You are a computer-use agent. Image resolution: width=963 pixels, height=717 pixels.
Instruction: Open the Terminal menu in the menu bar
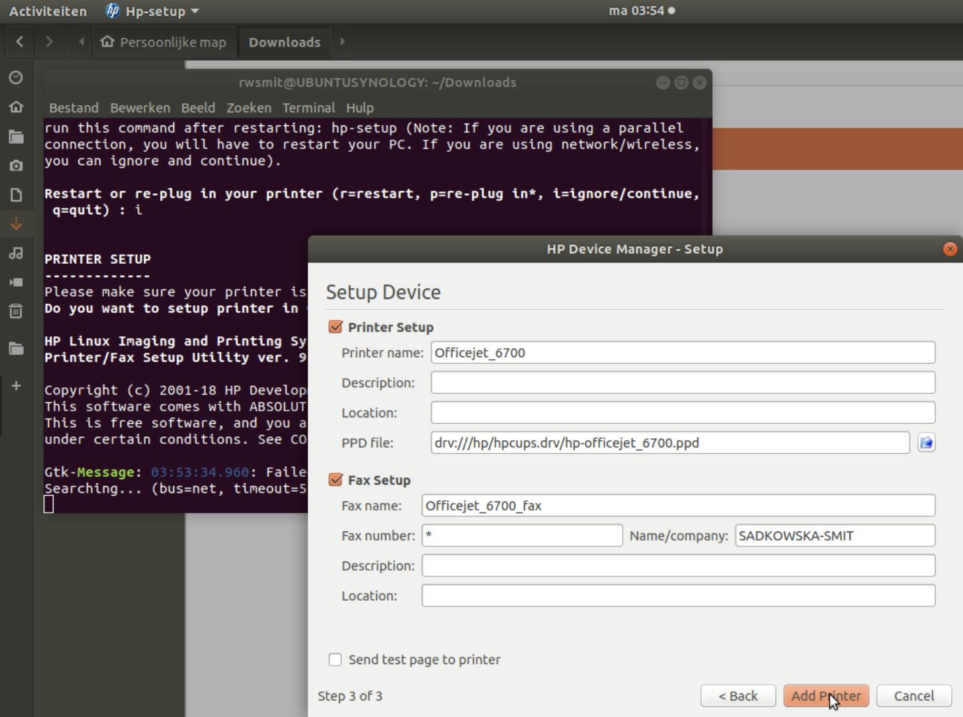click(308, 108)
